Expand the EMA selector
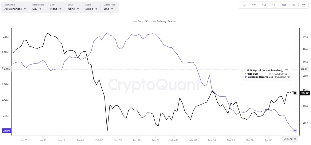Image resolution: width=311 pixels, height=145 pixels. (73, 9)
